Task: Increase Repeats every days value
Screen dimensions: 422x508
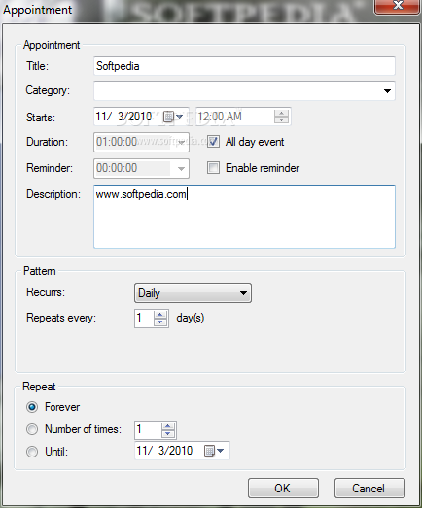Action: click(x=159, y=315)
